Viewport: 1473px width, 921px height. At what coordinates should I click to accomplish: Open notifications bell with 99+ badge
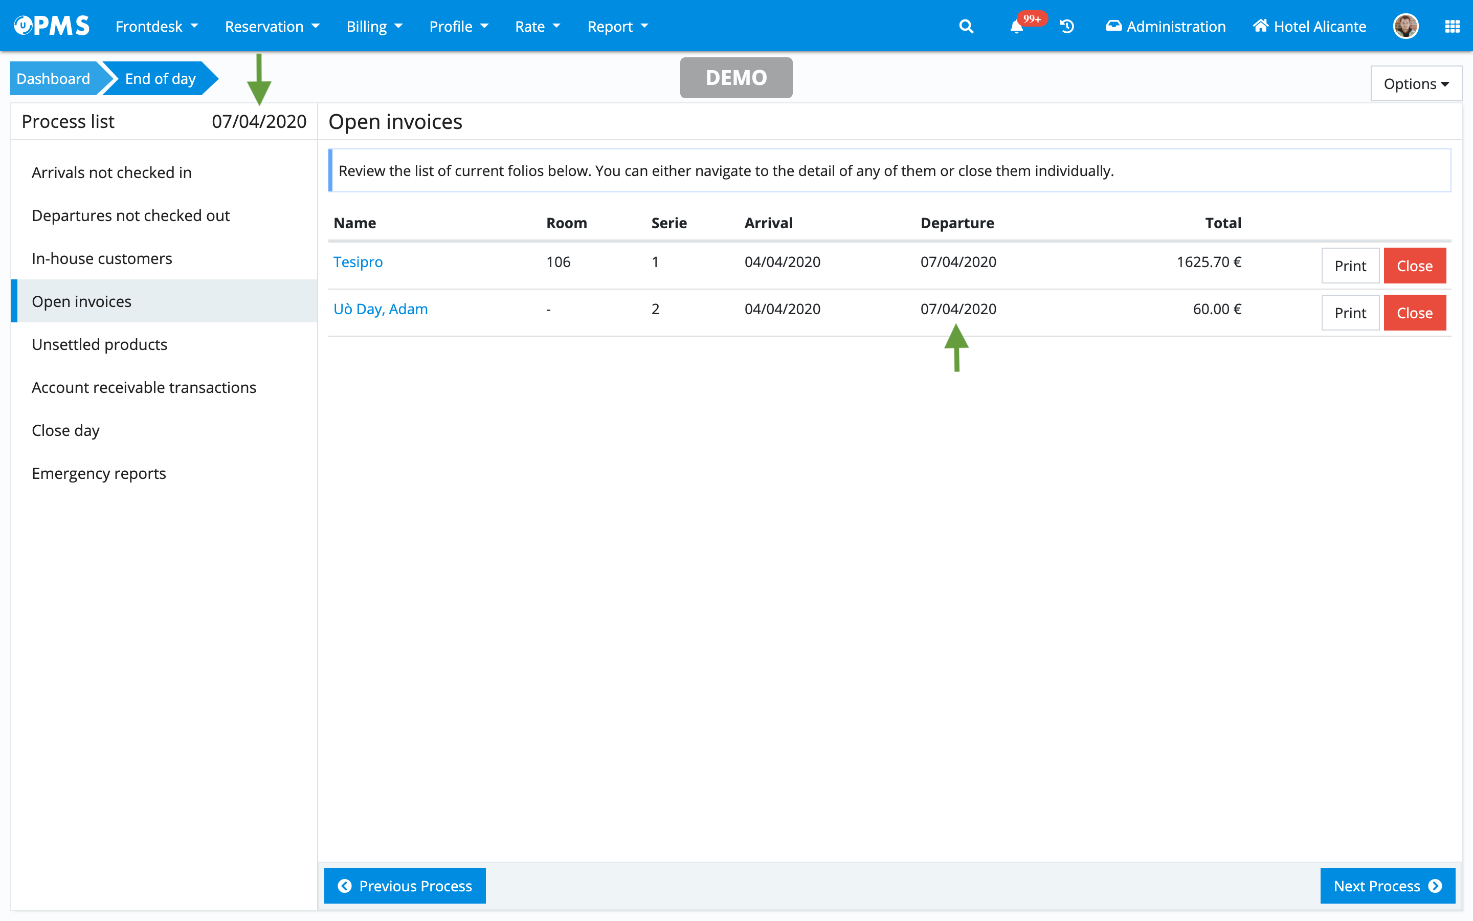pyautogui.click(x=1017, y=27)
